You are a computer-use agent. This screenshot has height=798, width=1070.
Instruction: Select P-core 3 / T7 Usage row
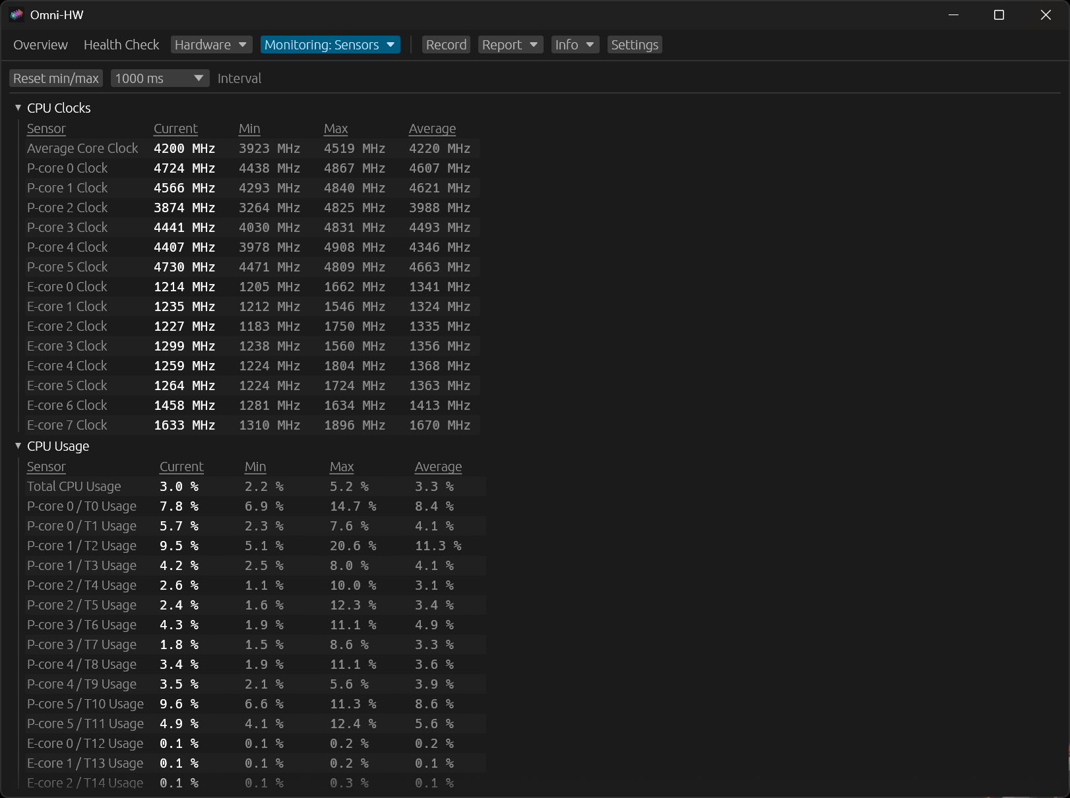pos(255,644)
